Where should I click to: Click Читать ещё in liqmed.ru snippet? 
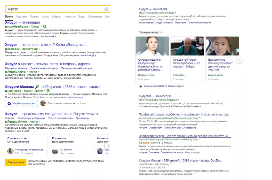88,56
